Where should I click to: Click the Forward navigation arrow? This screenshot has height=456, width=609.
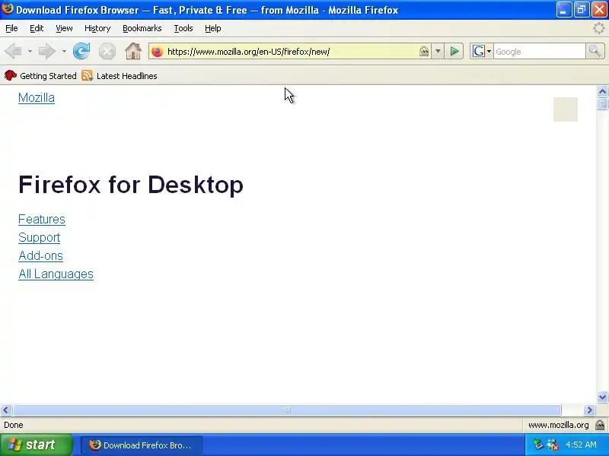pos(47,51)
